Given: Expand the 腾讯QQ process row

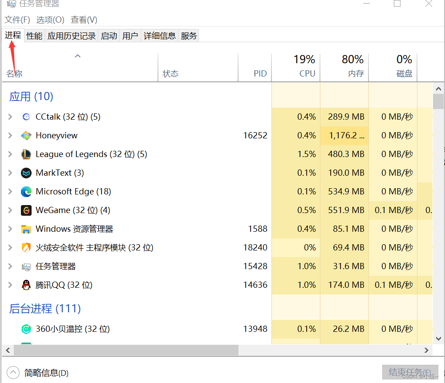Looking at the screenshot, I should (x=10, y=285).
